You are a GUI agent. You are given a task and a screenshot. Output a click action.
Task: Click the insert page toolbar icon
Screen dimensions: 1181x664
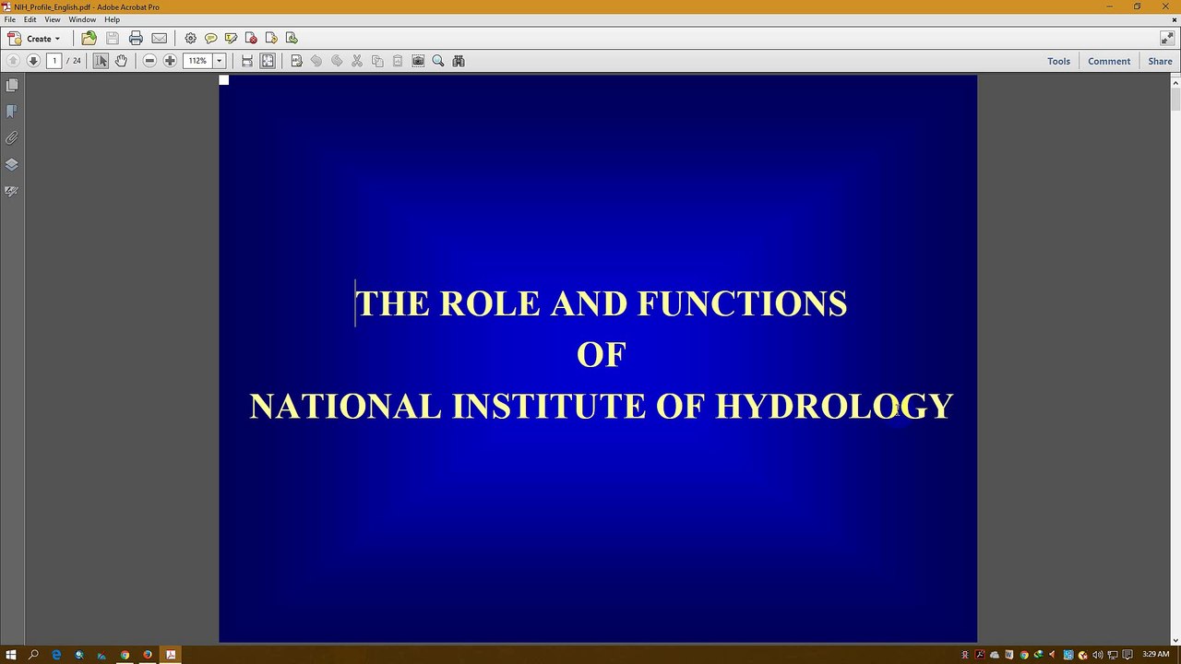coord(292,39)
